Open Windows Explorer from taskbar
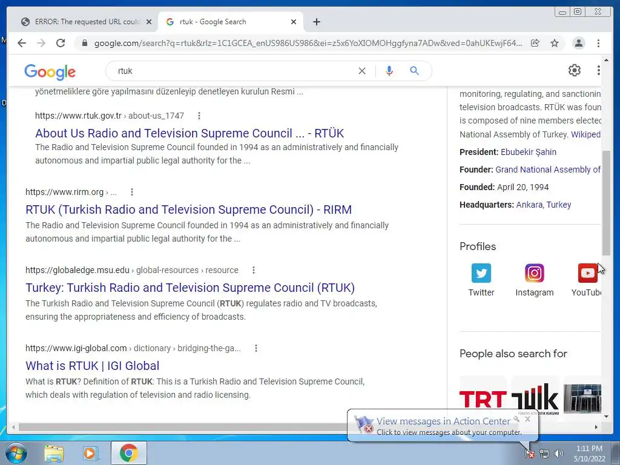Viewport: 620px width, 465px height. pyautogui.click(x=54, y=453)
